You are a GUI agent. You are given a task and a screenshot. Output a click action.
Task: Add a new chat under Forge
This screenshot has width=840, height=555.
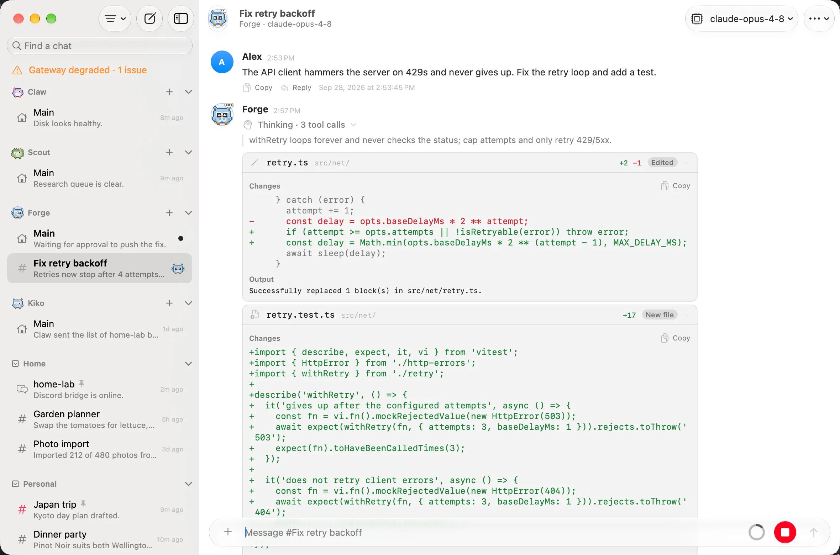click(169, 213)
